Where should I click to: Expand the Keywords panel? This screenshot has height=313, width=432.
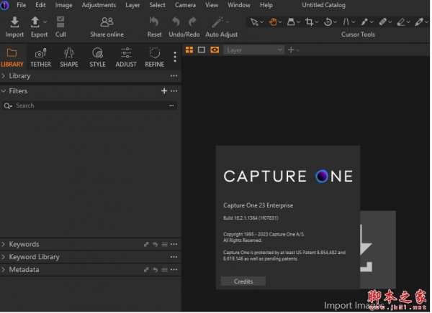pyautogui.click(x=4, y=245)
